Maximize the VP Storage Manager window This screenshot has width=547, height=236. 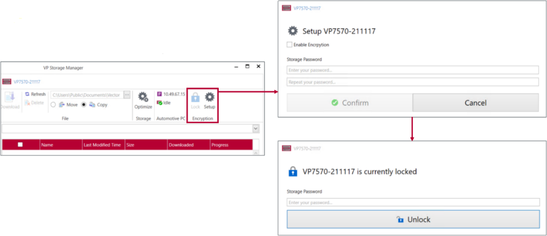[247, 67]
